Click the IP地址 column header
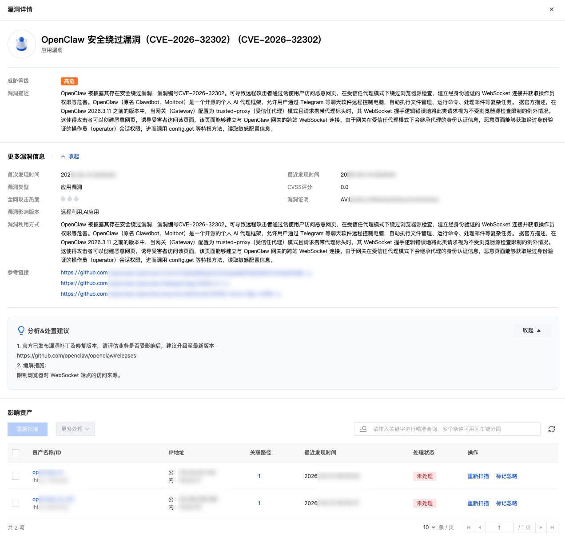This screenshot has height=551, width=565. (x=176, y=453)
